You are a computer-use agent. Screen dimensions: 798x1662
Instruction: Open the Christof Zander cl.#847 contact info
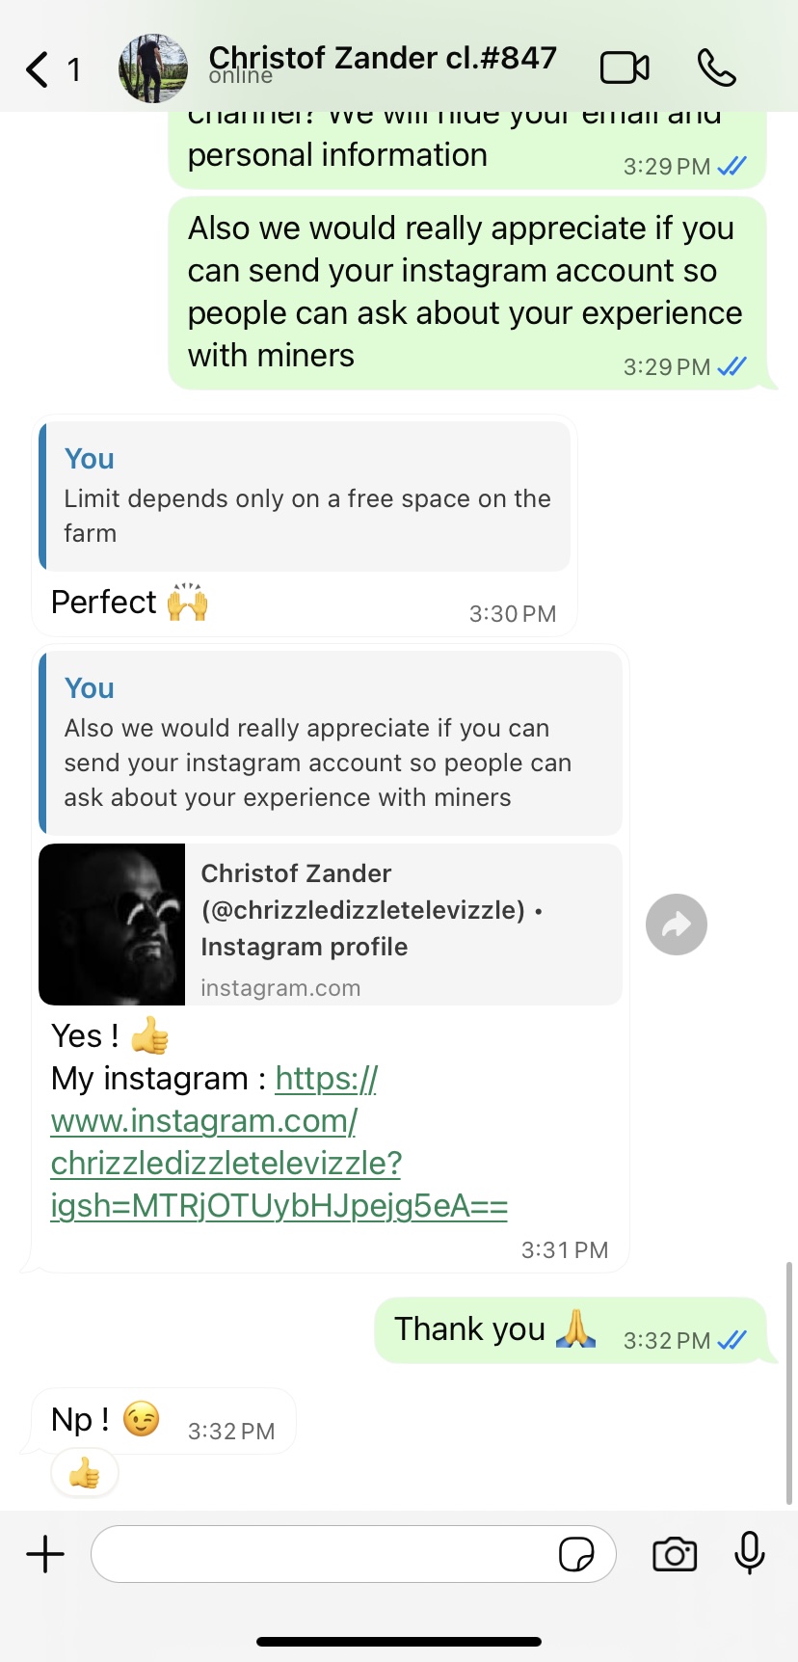(383, 60)
